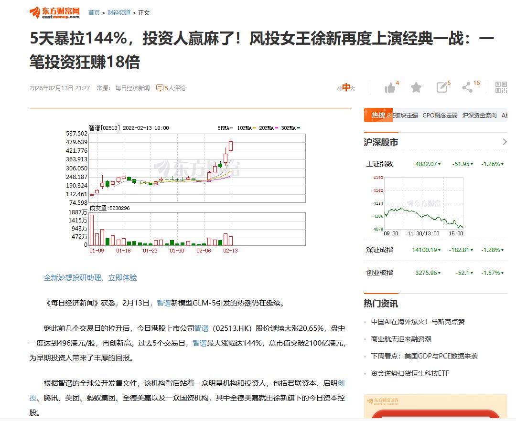This screenshot has width=516, height=421.
Task: Click 热搜 orange label
Action: (378, 115)
